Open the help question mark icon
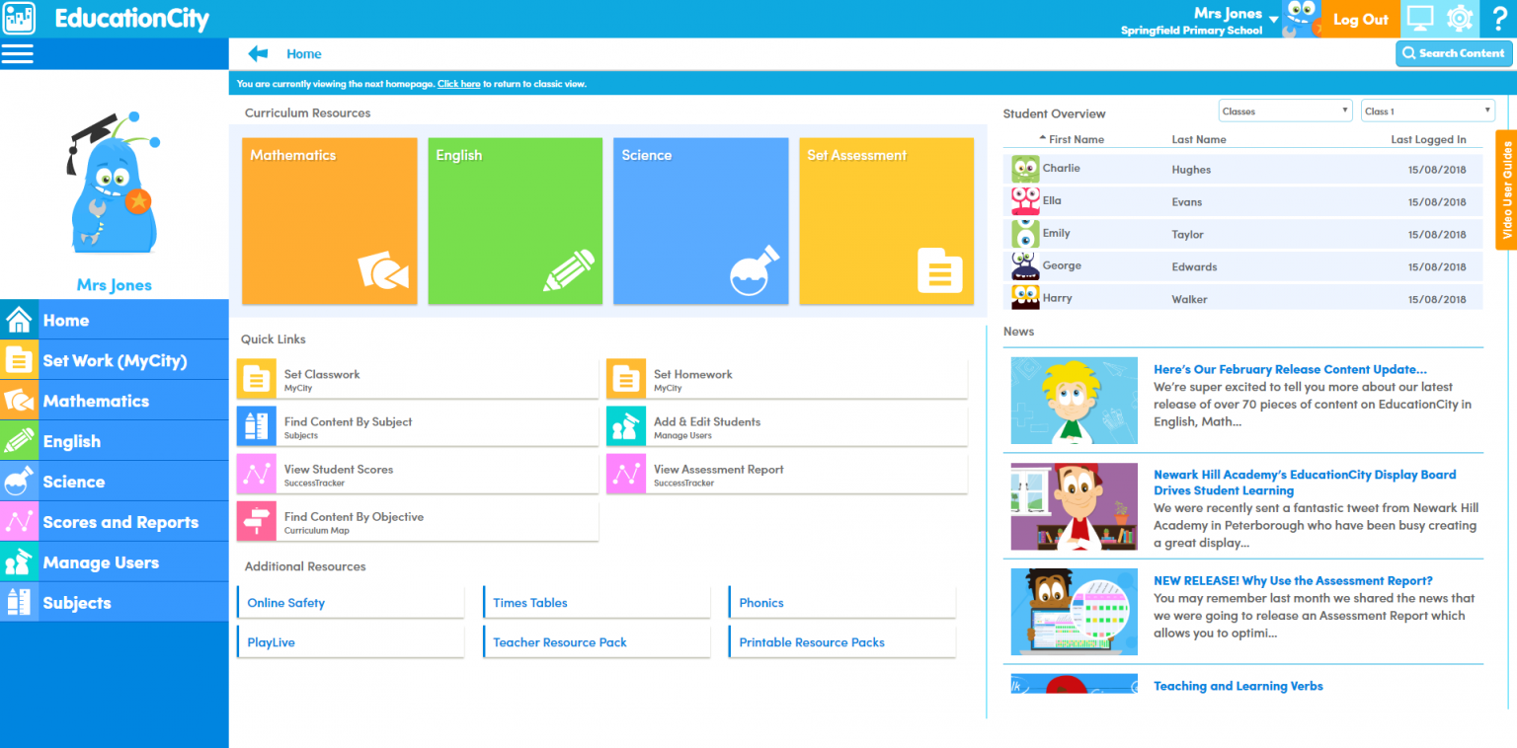Viewport: 1517px width, 748px height. 1499,18
